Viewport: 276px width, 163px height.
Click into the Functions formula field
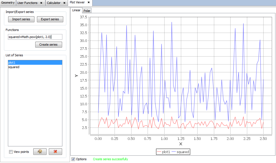pyautogui.click(x=35, y=37)
